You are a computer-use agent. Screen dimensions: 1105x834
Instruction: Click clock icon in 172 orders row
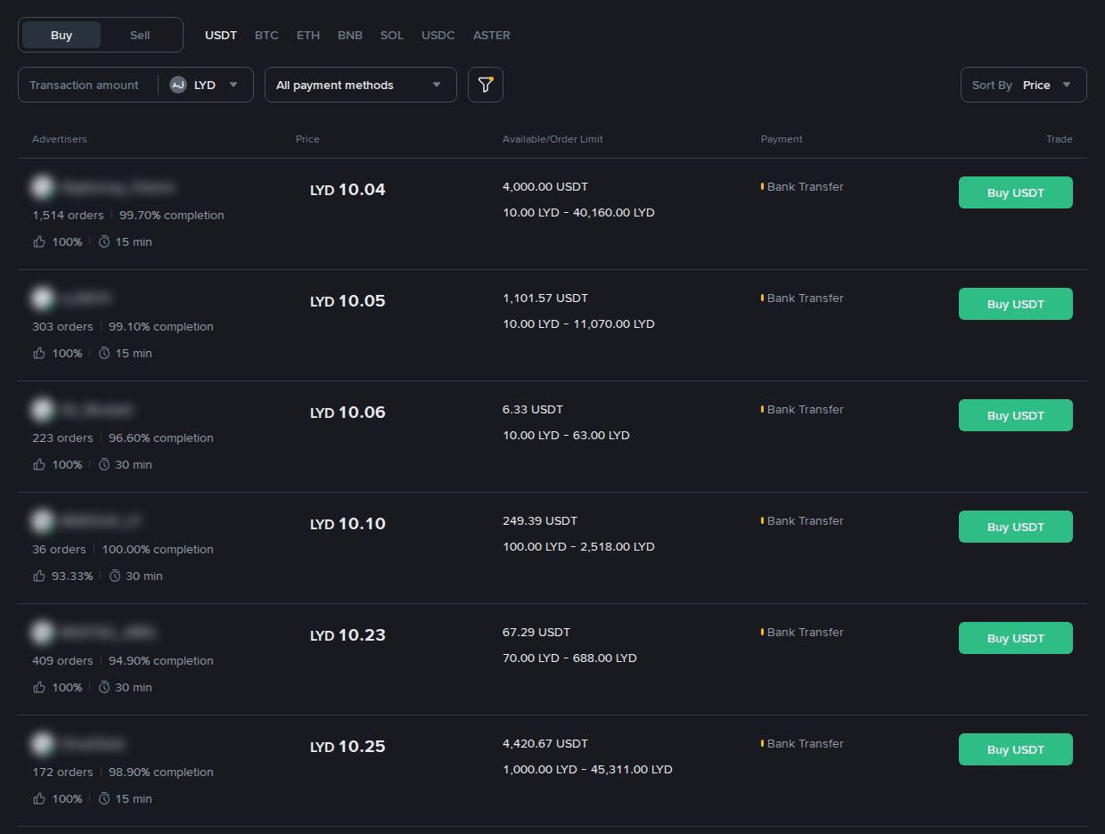(104, 798)
